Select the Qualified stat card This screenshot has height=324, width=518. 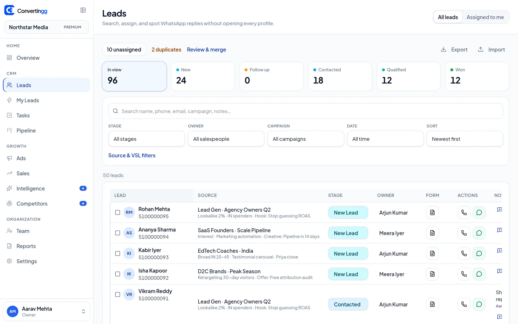coord(408,76)
